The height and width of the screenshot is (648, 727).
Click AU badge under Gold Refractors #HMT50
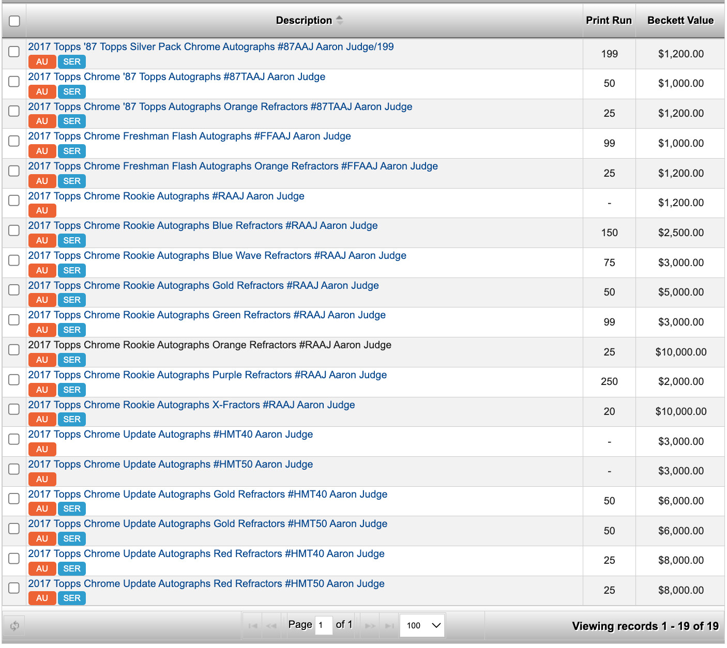(x=42, y=539)
